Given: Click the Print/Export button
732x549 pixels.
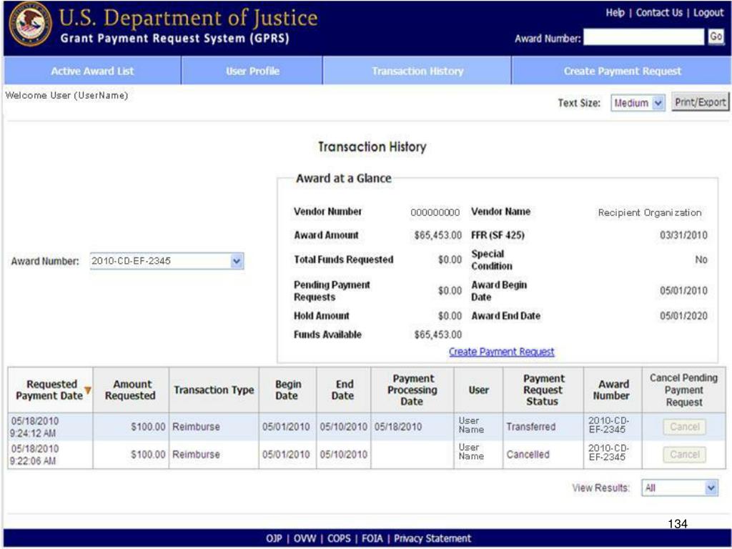Looking at the screenshot, I should click(701, 102).
